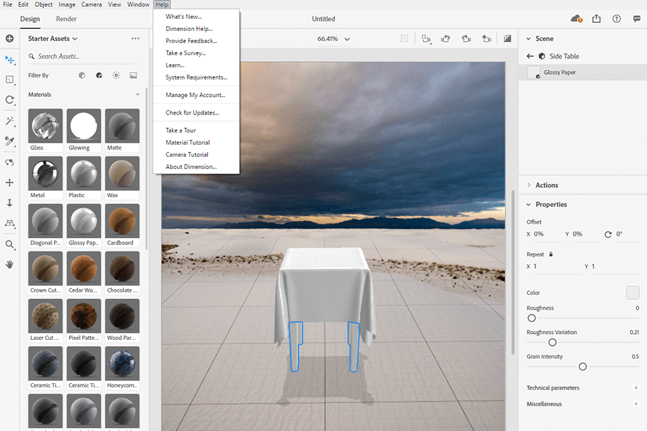647x431 pixels.
Task: Click the Add and Import plus icon
Action: (9, 38)
